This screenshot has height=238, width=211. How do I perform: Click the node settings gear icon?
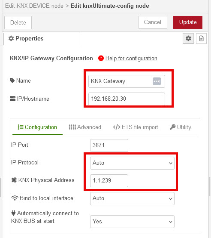coord(188,38)
